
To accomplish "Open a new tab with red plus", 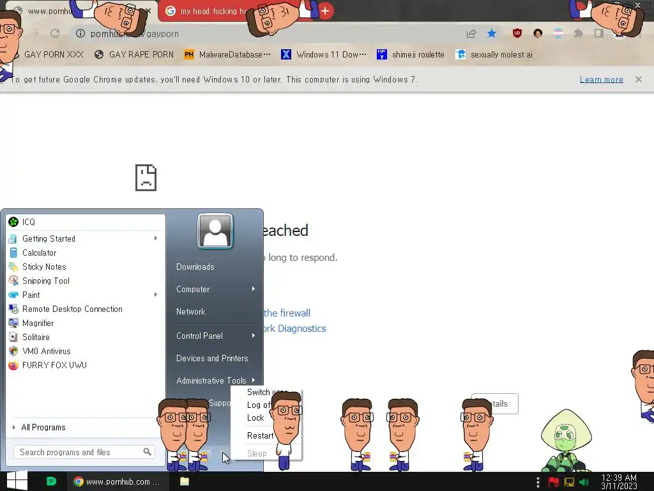I will tap(325, 11).
